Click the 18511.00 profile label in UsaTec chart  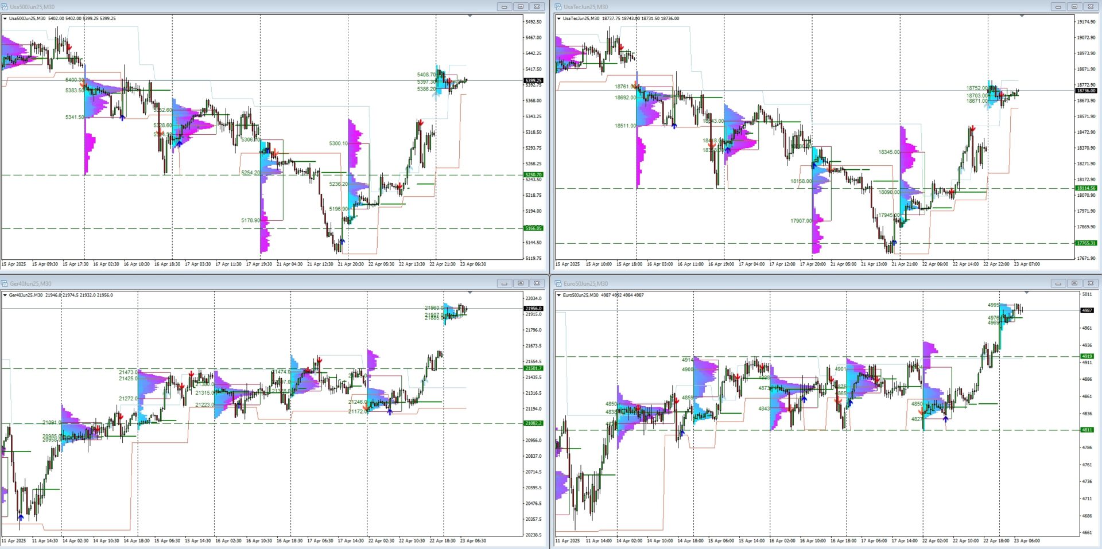click(625, 126)
